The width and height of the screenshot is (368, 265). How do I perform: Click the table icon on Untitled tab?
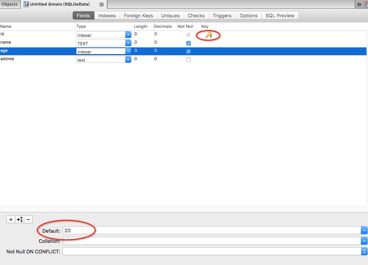pyautogui.click(x=26, y=5)
